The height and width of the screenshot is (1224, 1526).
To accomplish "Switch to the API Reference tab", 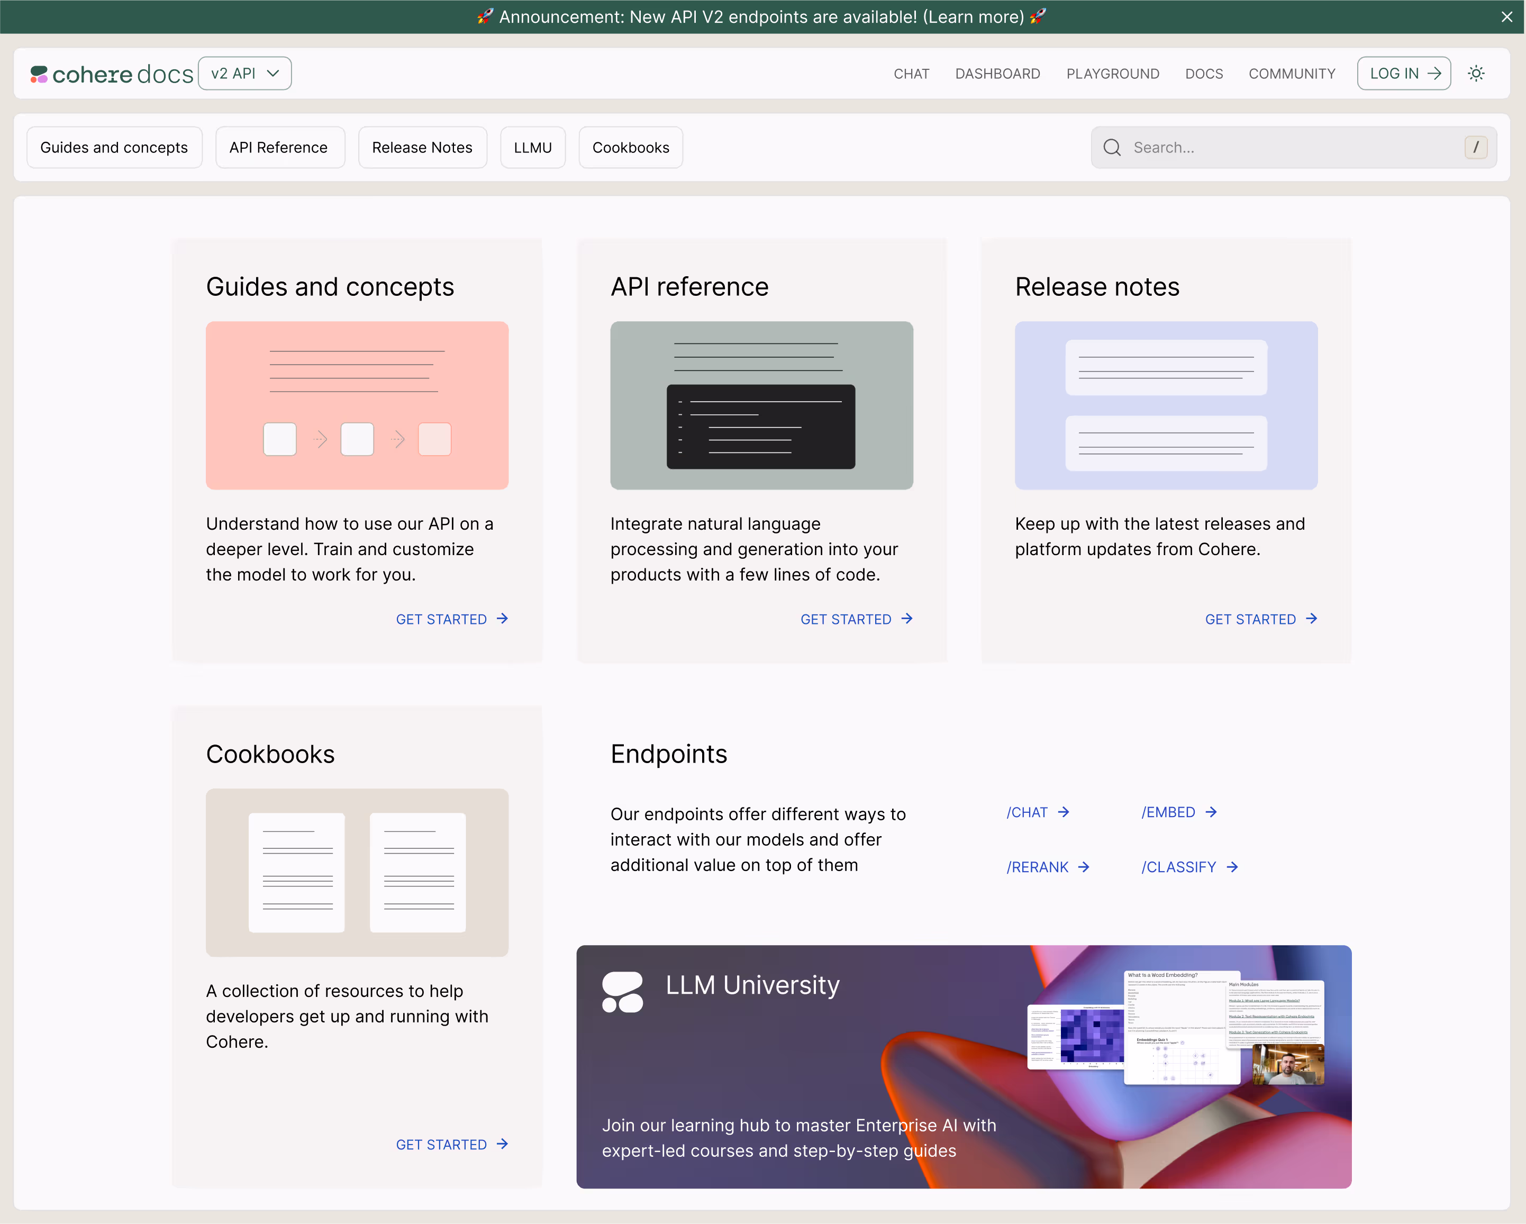I will 279,147.
